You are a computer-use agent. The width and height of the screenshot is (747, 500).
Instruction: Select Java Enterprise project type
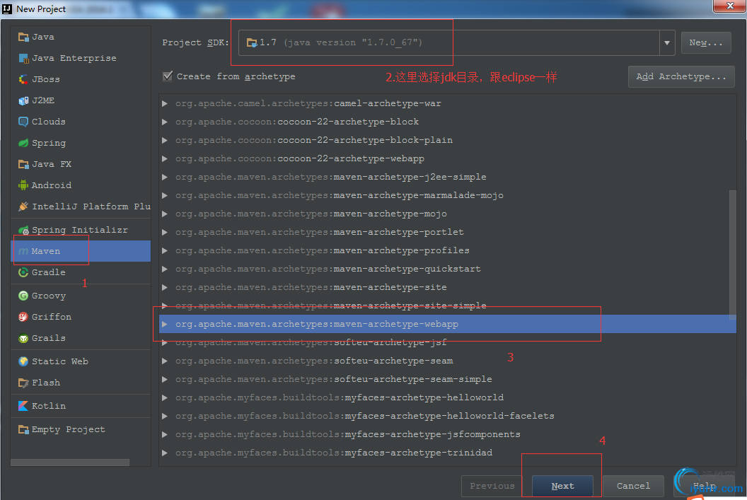(x=81, y=58)
